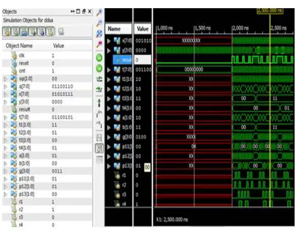Viewport: 299px width, 241px height.
Task: Expand t[7:0] in the Objects list
Action: (5, 117)
